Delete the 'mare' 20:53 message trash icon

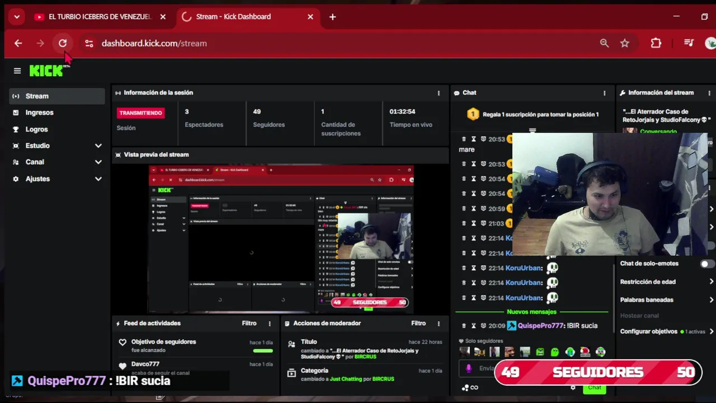[464, 139]
